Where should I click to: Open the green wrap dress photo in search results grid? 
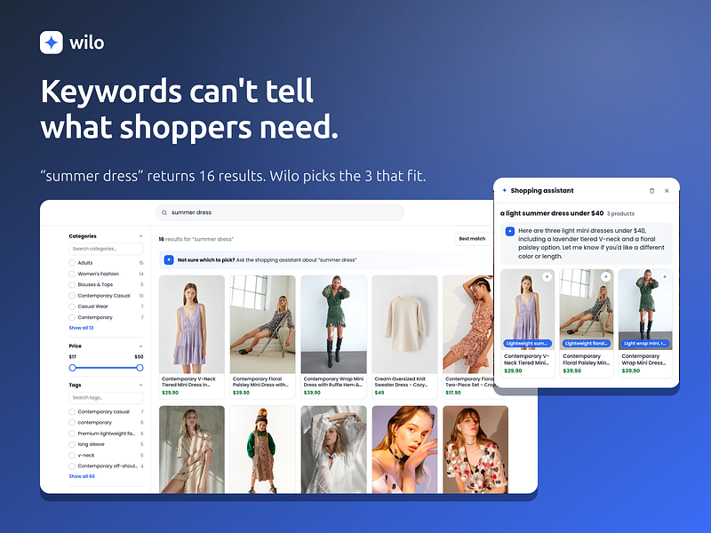pyautogui.click(x=334, y=324)
